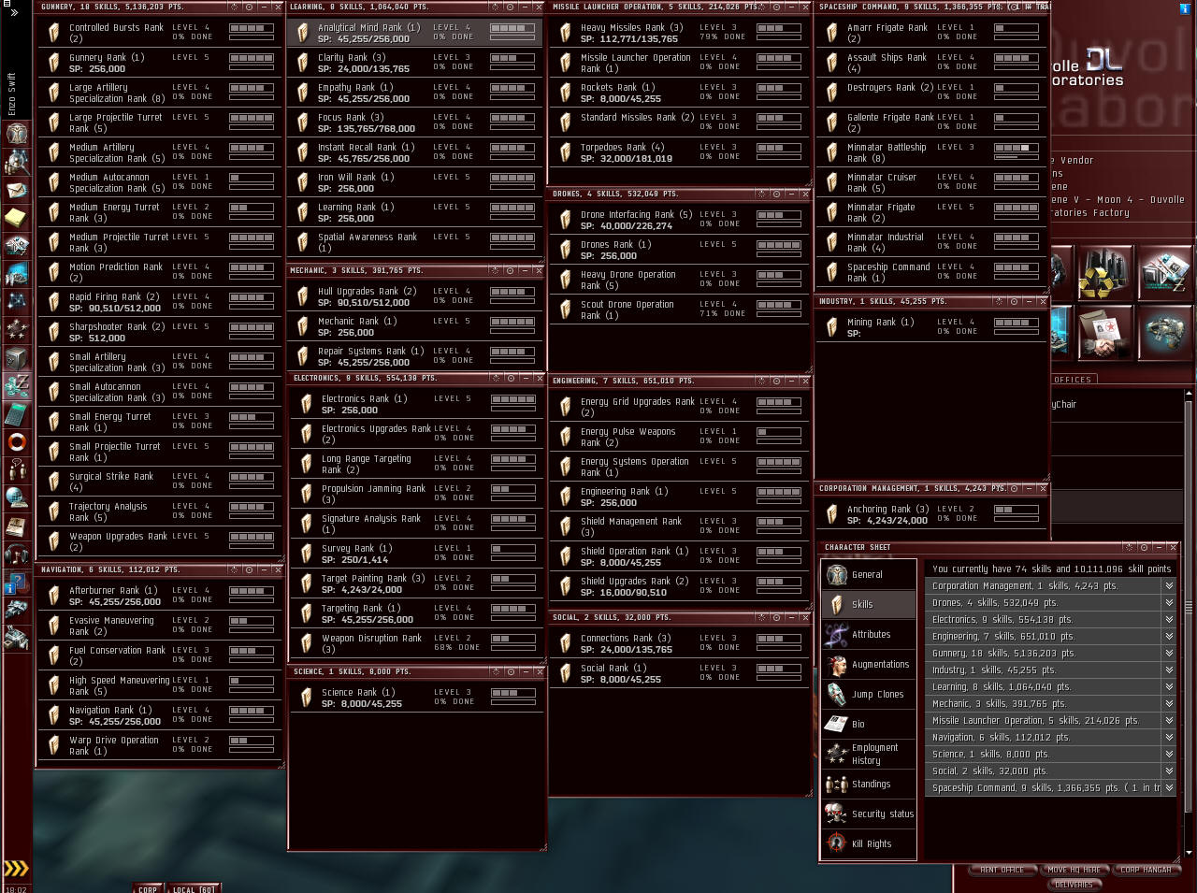Pin the Drones skills window
This screenshot has width=1197, height=893.
pos(776,194)
